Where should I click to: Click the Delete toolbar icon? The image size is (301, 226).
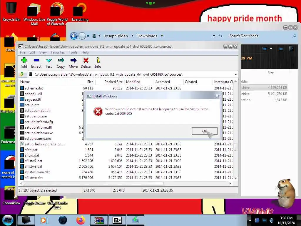click(x=86, y=63)
